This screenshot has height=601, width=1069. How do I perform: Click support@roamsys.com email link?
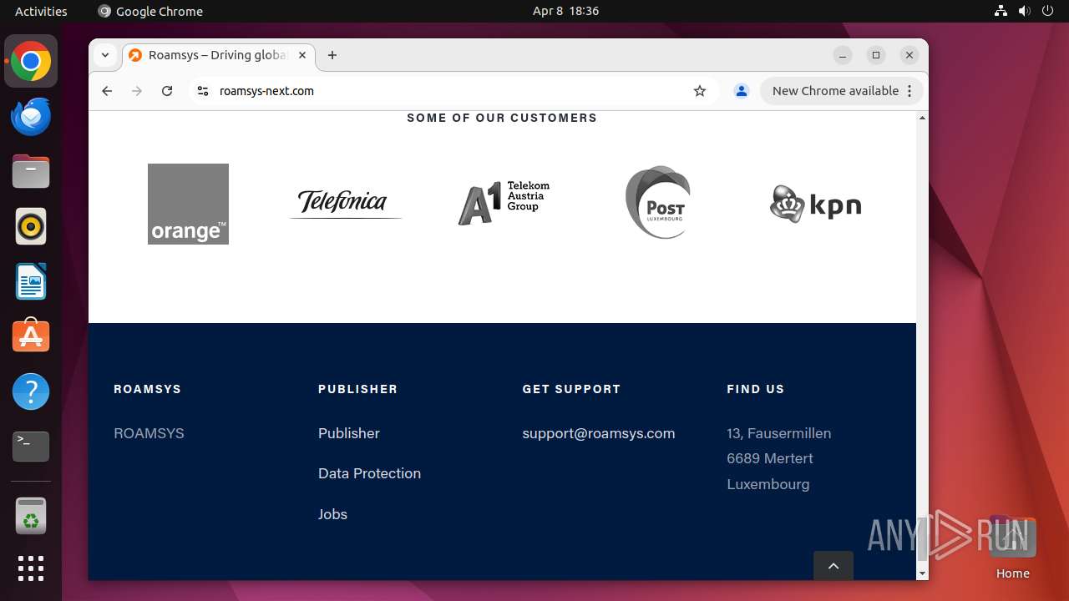pos(599,433)
